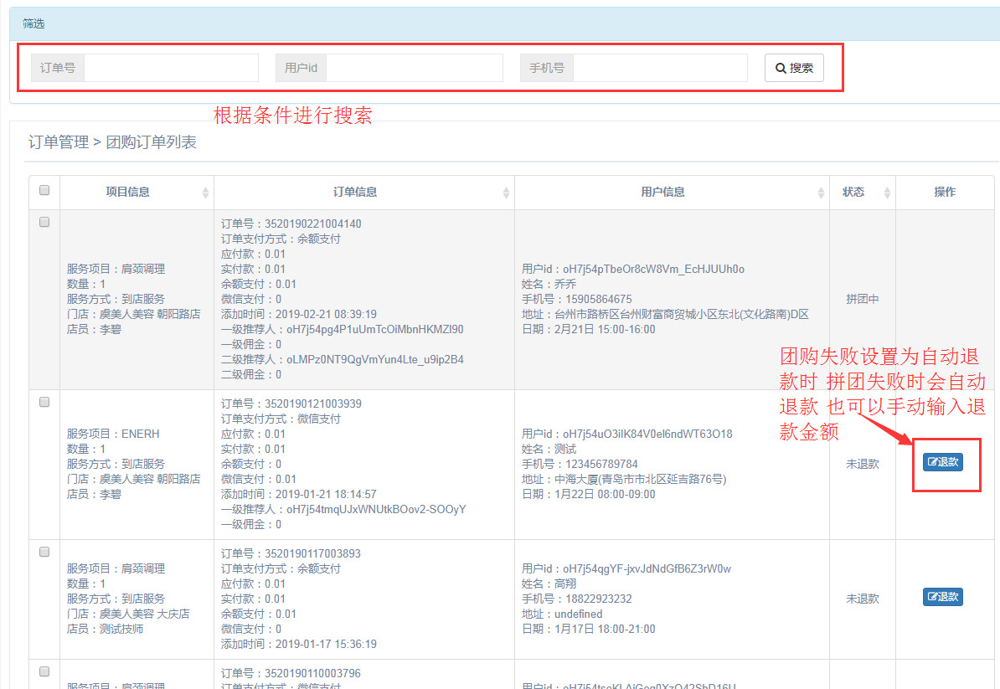Sort by 状态 column sort arrows
The width and height of the screenshot is (1000, 689).
887,193
